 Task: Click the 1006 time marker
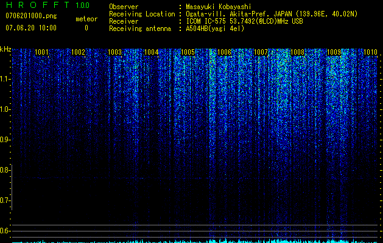point(224,52)
